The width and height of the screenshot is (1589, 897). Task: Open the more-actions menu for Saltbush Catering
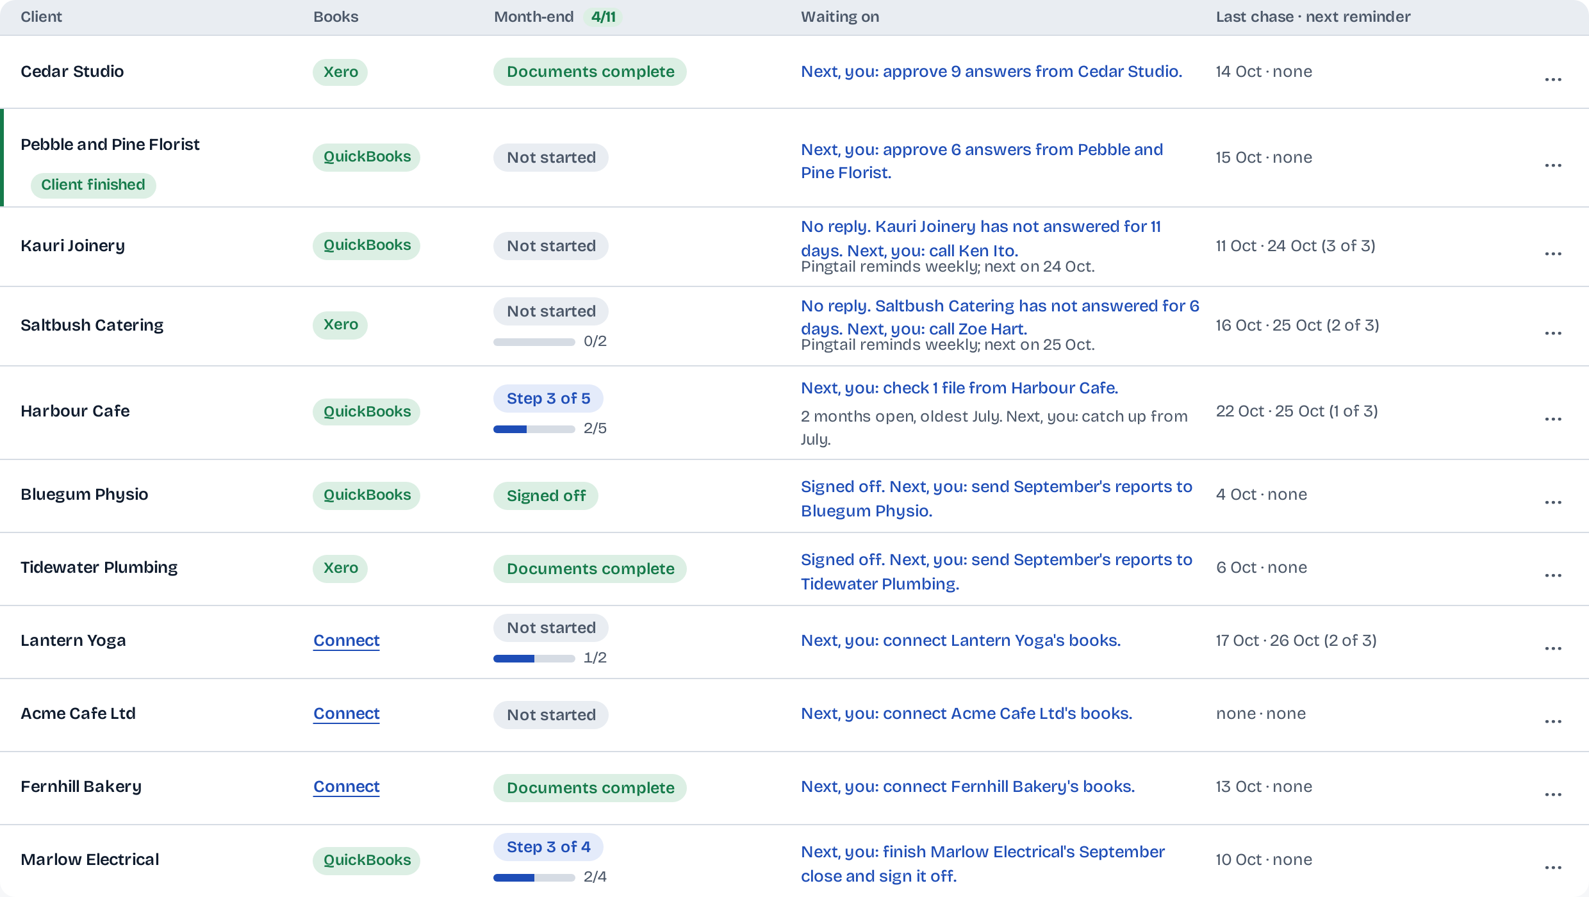pos(1553,333)
